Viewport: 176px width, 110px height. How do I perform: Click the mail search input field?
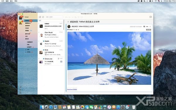pos(54,17)
